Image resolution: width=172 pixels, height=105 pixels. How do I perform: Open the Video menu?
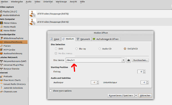[37, 2]
